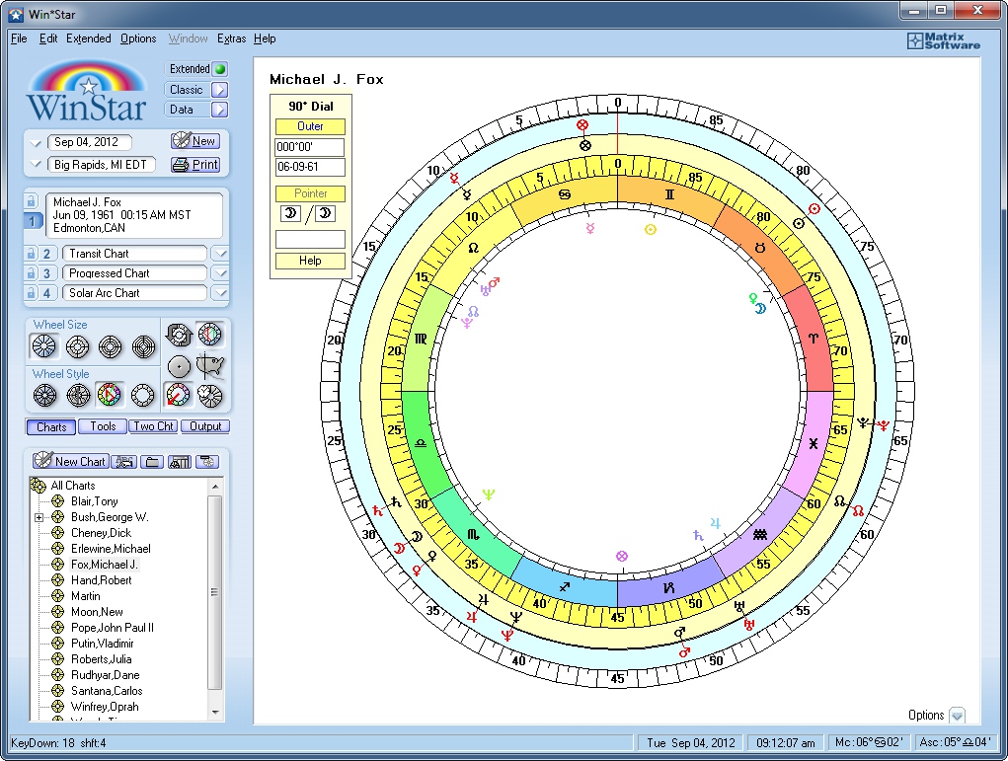Expand the Solar Arc Chart dropdown arrow
Screen dimensions: 1008x761
[x=220, y=293]
